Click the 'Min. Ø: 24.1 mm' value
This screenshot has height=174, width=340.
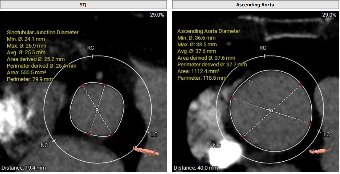point(26,39)
